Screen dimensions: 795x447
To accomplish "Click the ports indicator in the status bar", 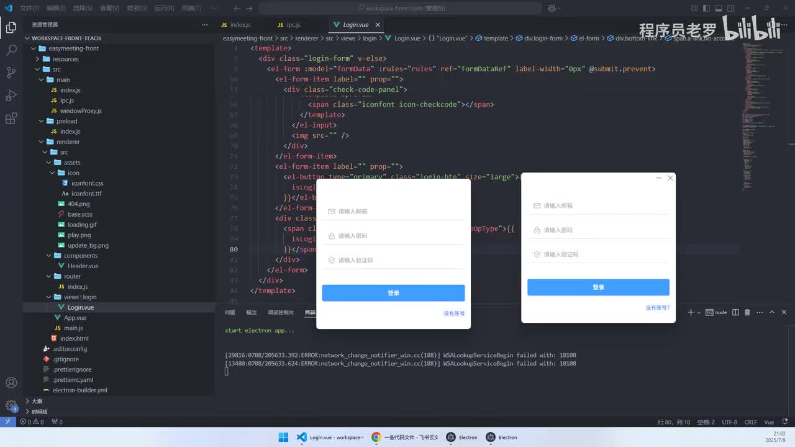I will click(57, 422).
